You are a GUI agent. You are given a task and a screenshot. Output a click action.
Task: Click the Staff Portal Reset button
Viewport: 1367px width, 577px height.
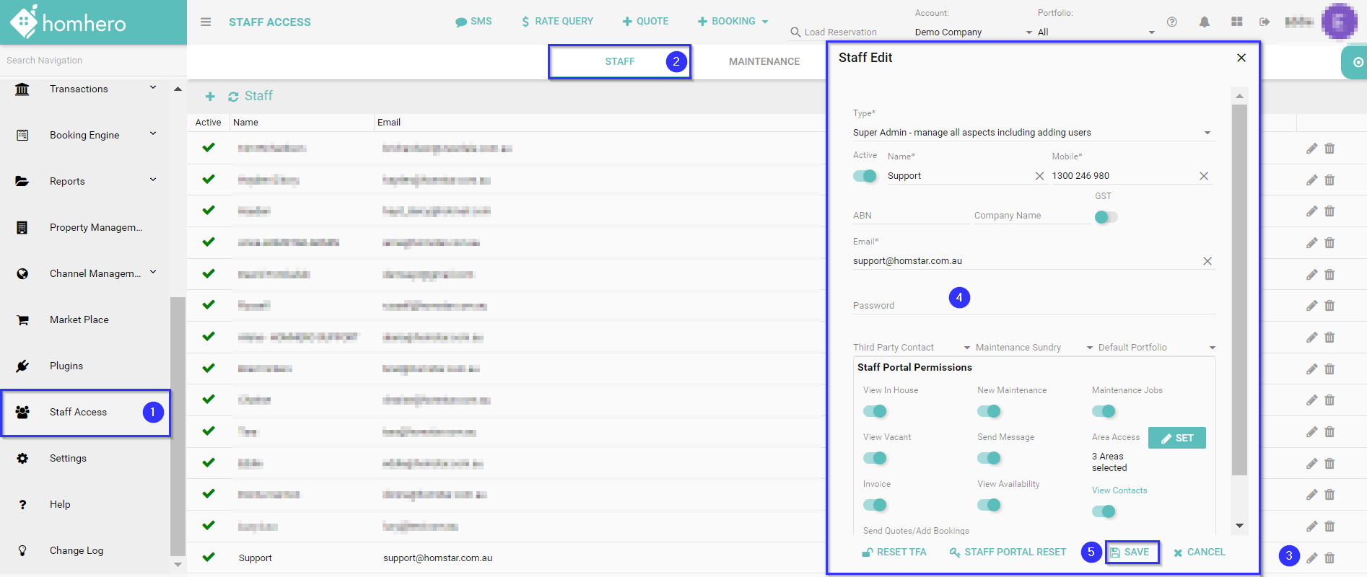[1008, 552]
